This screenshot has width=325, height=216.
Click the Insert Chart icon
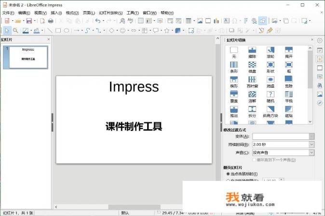216,21
